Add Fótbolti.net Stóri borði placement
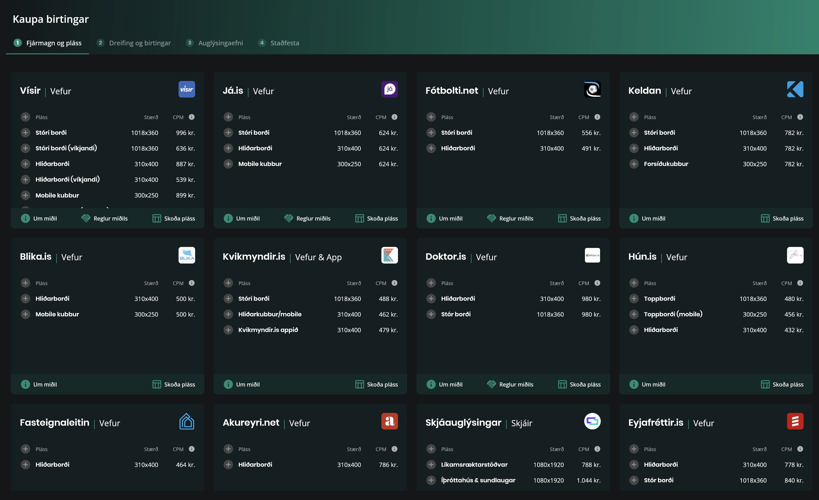 [x=431, y=132]
